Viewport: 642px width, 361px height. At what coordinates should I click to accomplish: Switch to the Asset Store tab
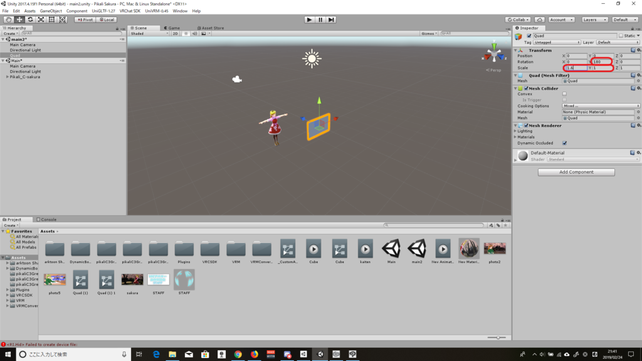click(x=211, y=28)
